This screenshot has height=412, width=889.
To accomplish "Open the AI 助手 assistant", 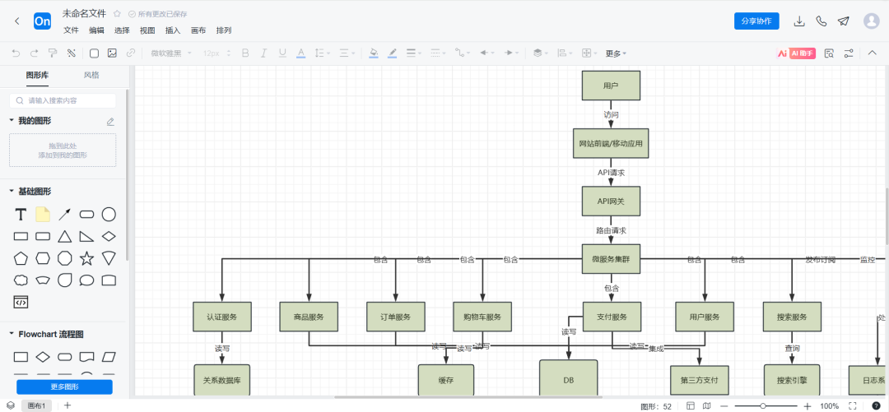I will [796, 53].
